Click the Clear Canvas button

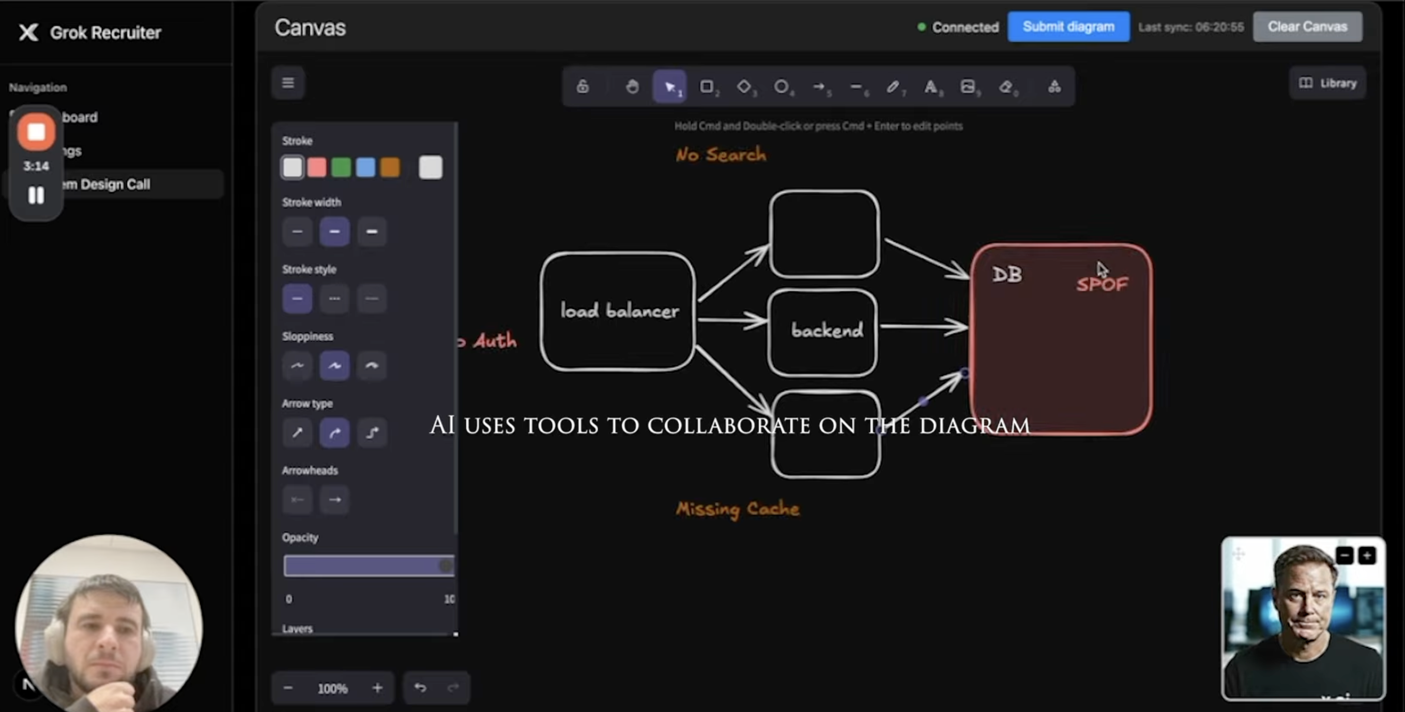[1307, 27]
